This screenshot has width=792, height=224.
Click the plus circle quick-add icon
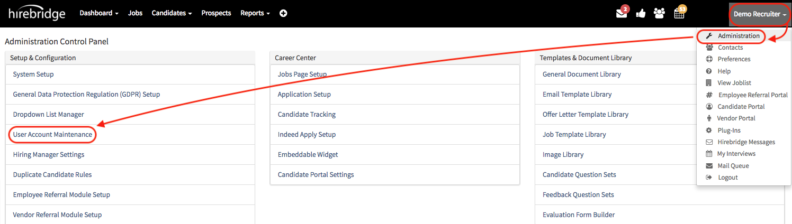point(283,13)
